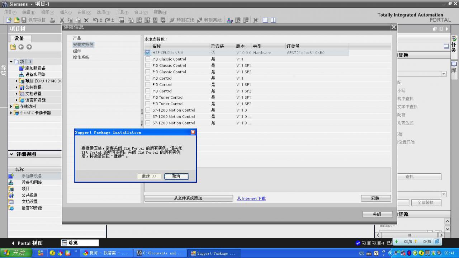
Task: Click the 转到在线 go online button
Action: (182, 20)
